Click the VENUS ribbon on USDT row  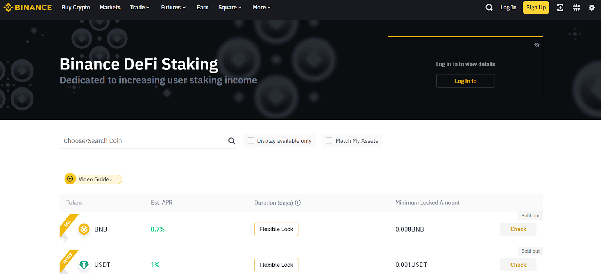(68, 260)
